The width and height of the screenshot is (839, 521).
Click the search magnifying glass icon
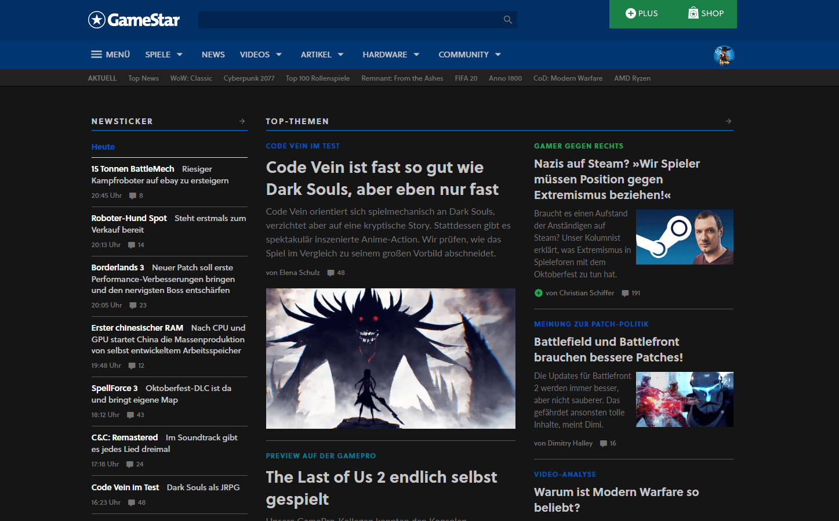click(507, 19)
